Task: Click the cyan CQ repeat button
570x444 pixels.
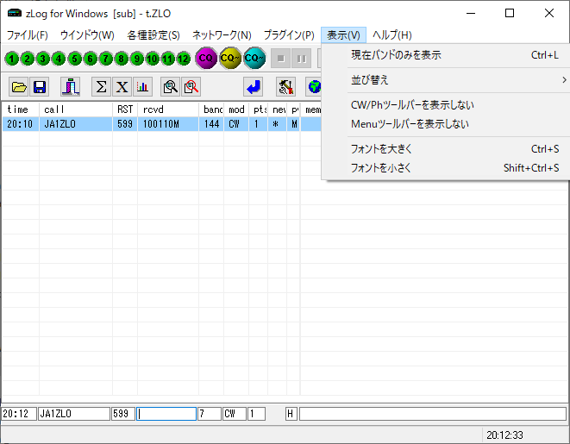Action: 254,58
